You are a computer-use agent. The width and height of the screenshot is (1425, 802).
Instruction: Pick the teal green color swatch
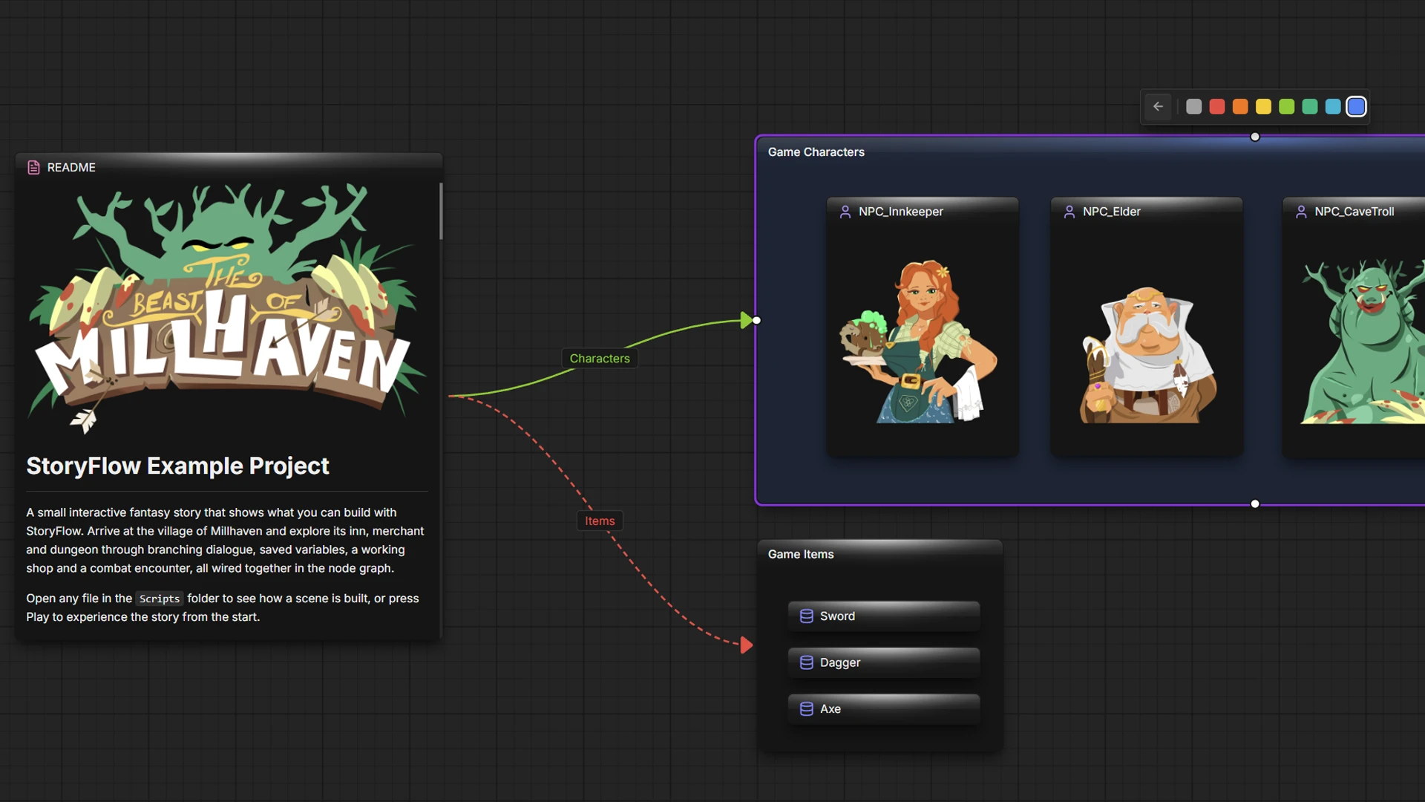[x=1310, y=107]
